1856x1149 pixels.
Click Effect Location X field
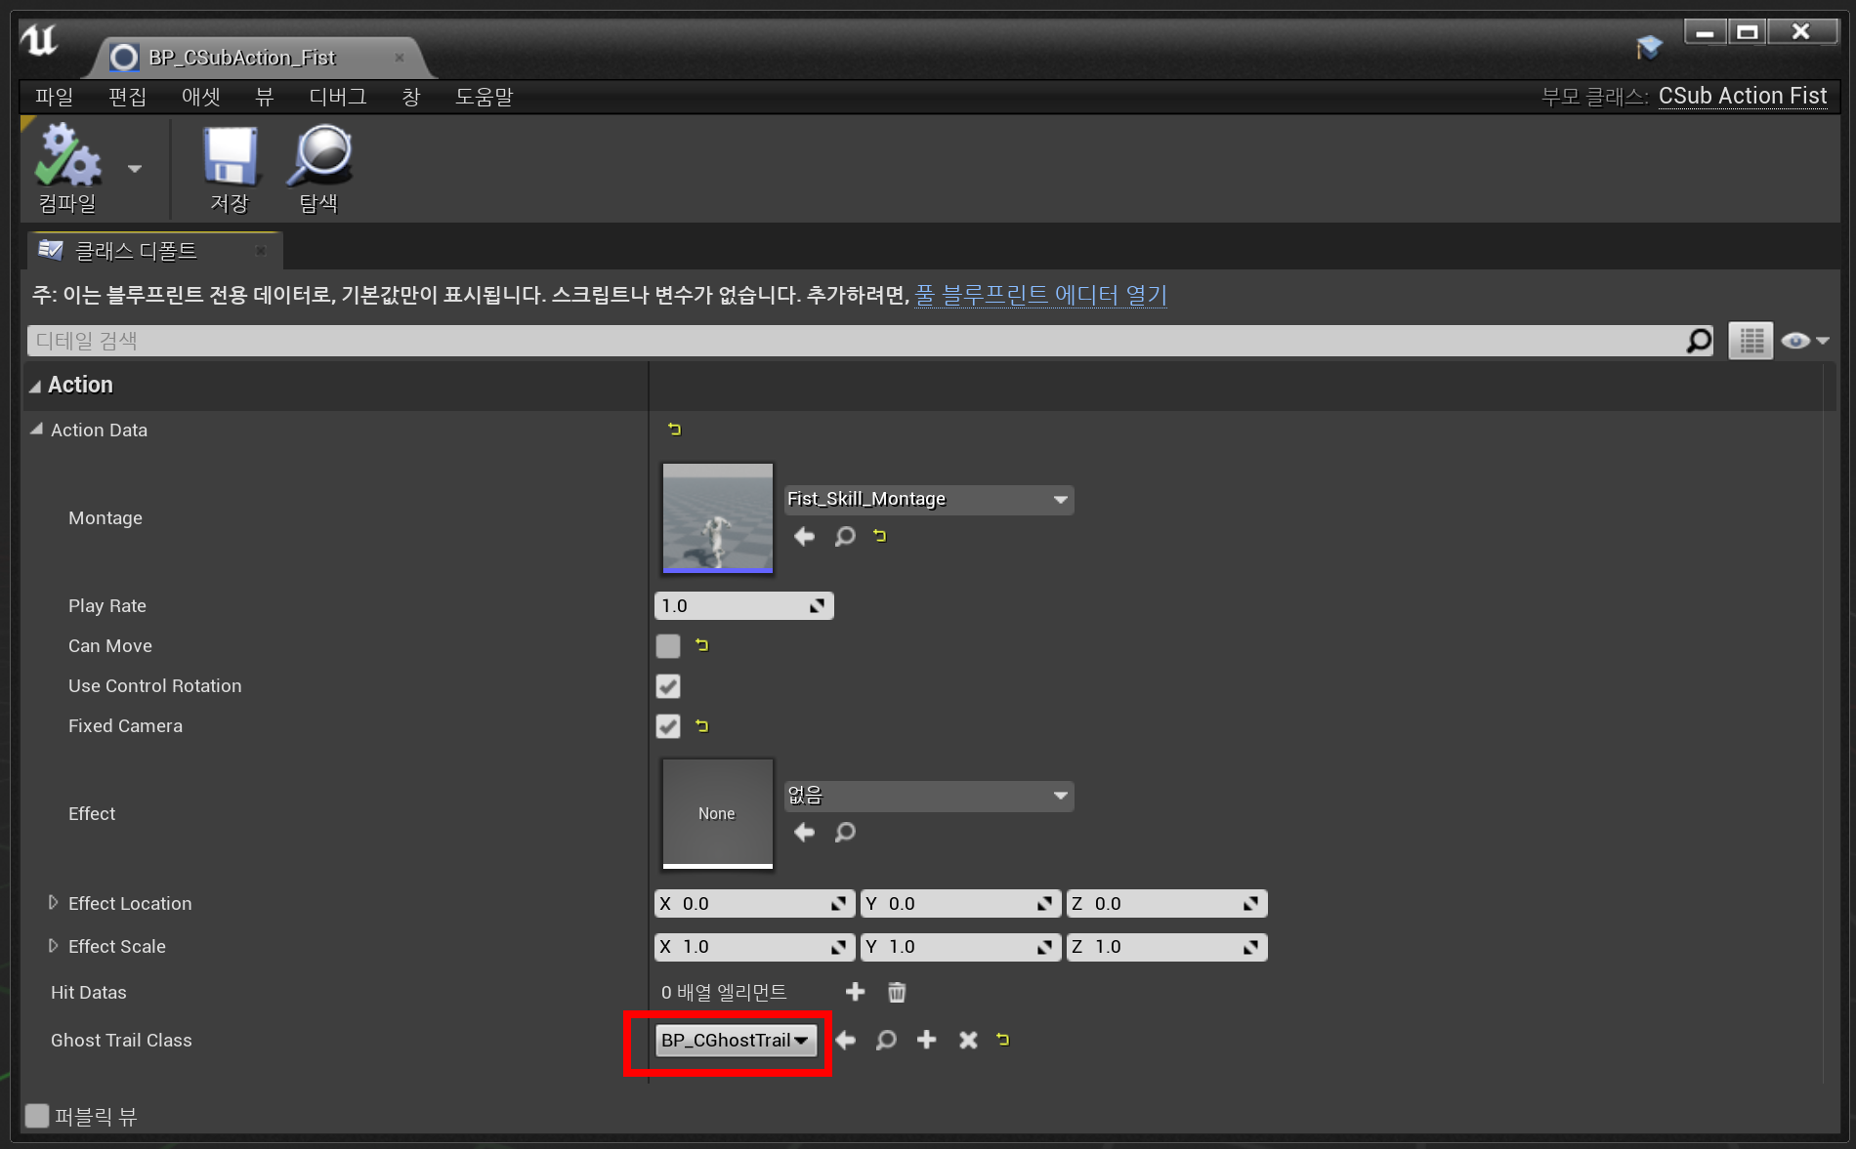pos(754,904)
